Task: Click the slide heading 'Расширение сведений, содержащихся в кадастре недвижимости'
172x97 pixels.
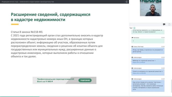Action: pos(51,17)
